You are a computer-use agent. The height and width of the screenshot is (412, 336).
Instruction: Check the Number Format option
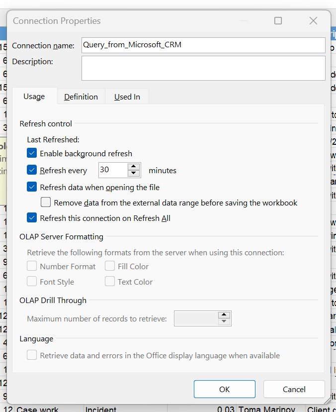tap(31, 266)
